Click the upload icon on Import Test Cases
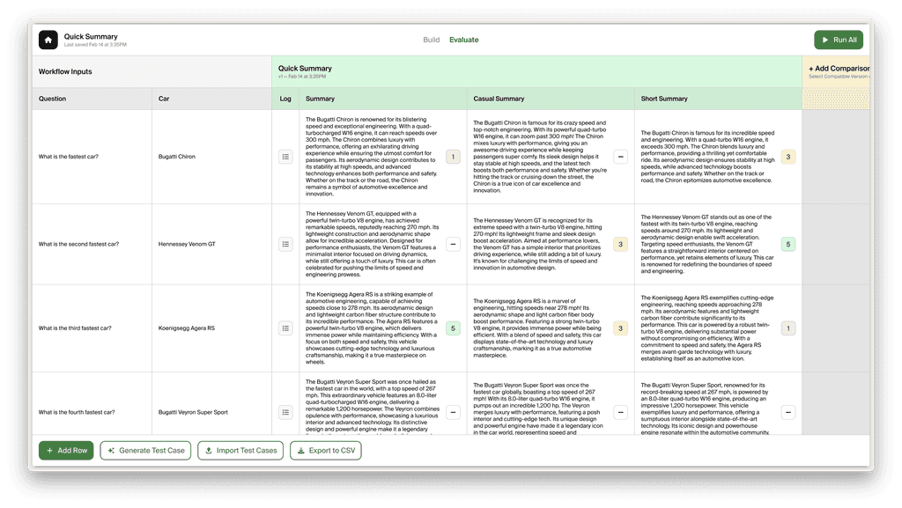The height and width of the screenshot is (508, 902). 211,450
